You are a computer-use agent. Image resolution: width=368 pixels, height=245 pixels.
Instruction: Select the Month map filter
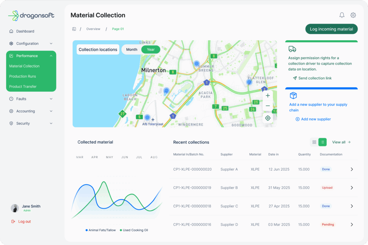click(x=132, y=49)
